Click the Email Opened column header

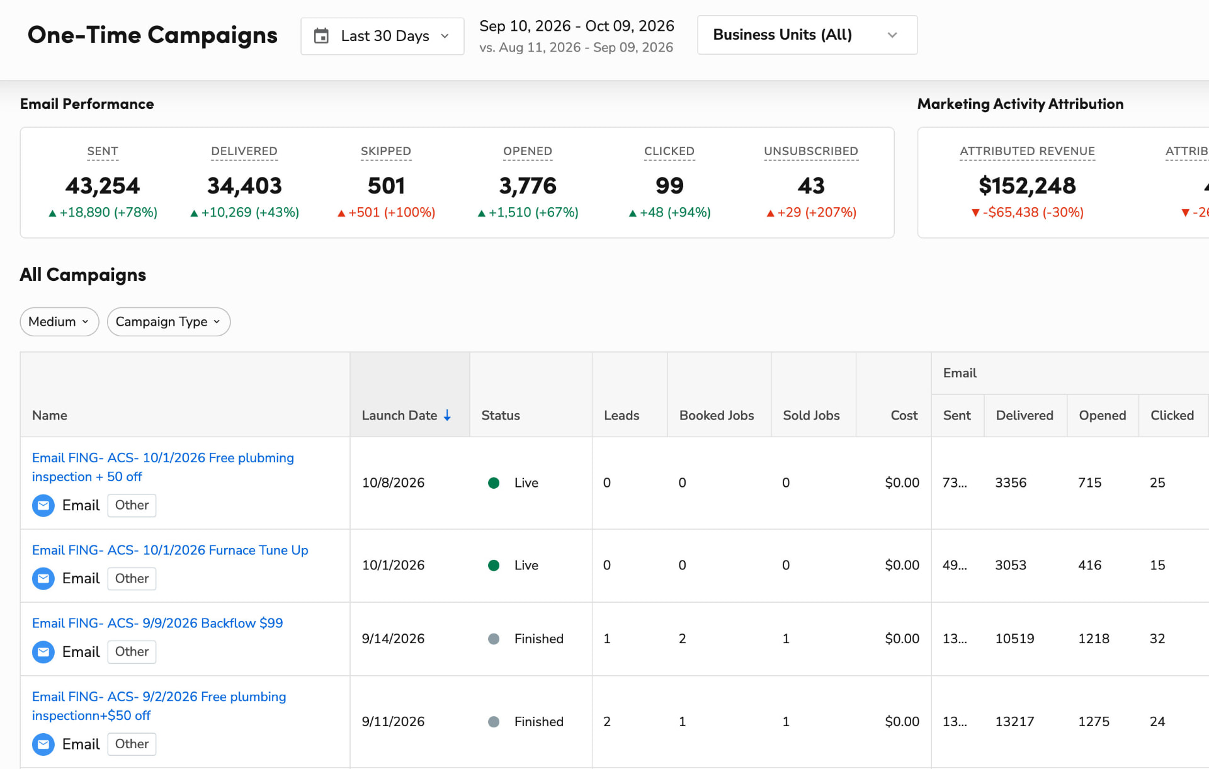(1103, 415)
